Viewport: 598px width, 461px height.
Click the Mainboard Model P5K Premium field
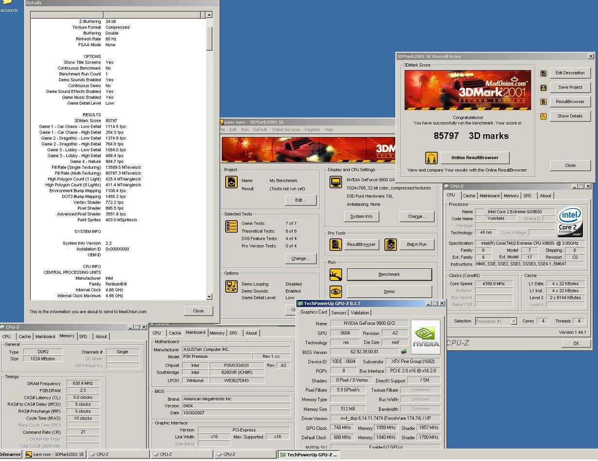pos(216,356)
